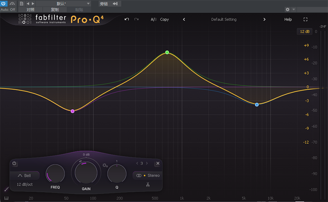This screenshot has height=202, width=328.
Task: Toggle plugin power bypass in host header
Action: [x=4, y=3]
